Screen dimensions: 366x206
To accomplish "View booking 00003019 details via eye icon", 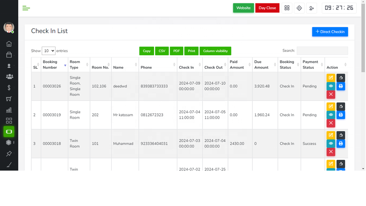I will pos(331,115).
